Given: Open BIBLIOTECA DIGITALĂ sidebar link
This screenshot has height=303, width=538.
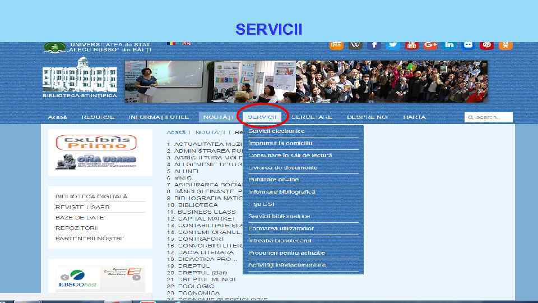Looking at the screenshot, I should coord(91,196).
